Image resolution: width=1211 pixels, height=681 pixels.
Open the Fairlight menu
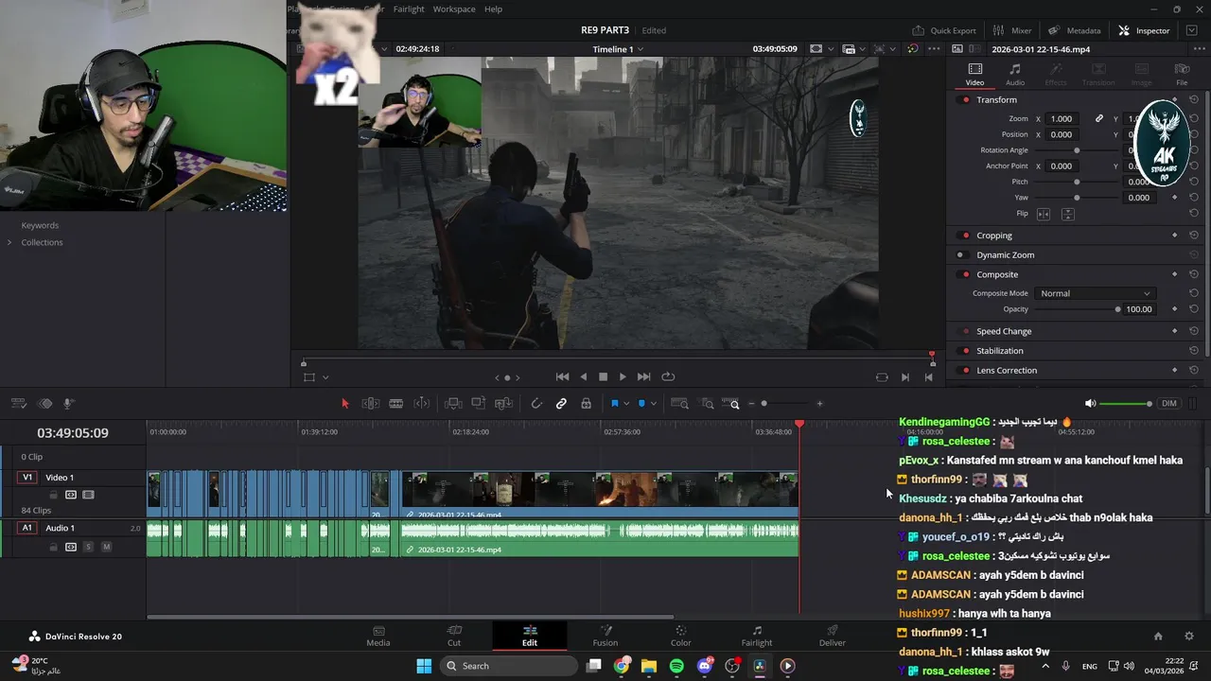tap(409, 9)
